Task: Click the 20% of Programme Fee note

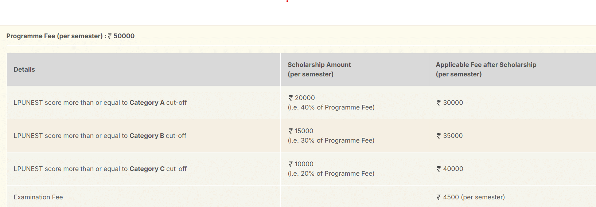Action: pos(331,174)
